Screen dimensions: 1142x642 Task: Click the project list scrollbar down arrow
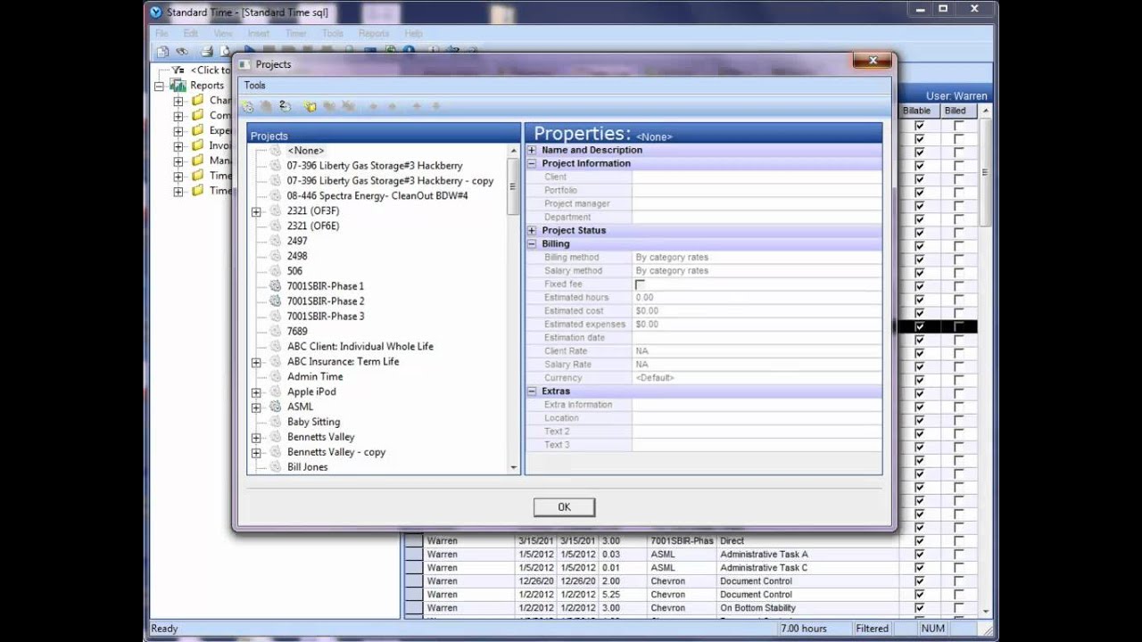[x=513, y=467]
